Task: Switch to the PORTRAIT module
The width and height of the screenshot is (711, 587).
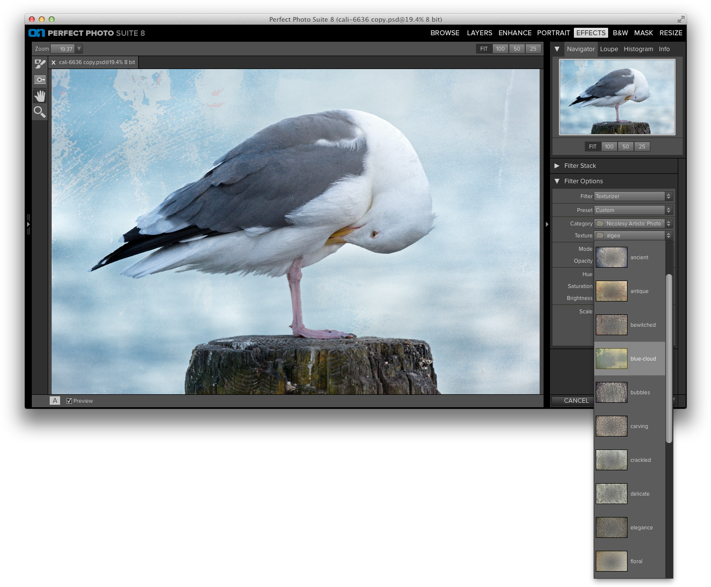Action: point(553,33)
